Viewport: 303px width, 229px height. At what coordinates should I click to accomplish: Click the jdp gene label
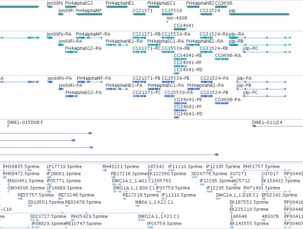coord(232,11)
